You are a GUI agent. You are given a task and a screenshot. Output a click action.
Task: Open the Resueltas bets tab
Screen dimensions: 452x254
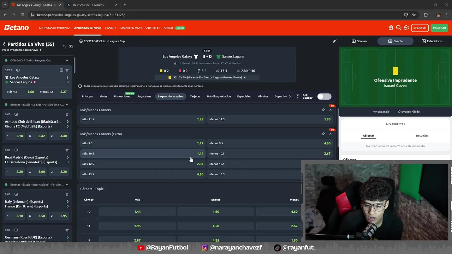[422, 136]
